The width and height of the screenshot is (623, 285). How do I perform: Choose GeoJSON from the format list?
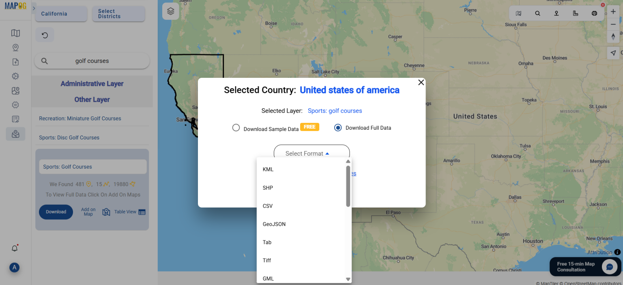pyautogui.click(x=274, y=224)
